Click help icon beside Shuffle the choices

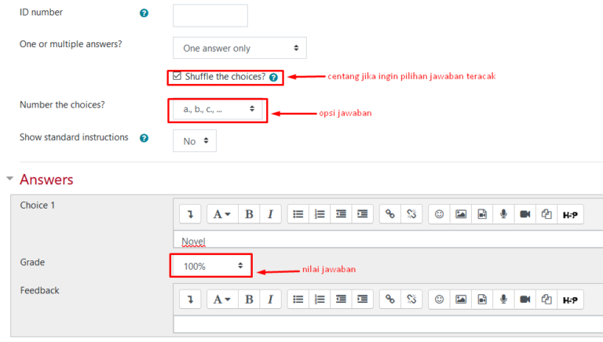[x=273, y=77]
